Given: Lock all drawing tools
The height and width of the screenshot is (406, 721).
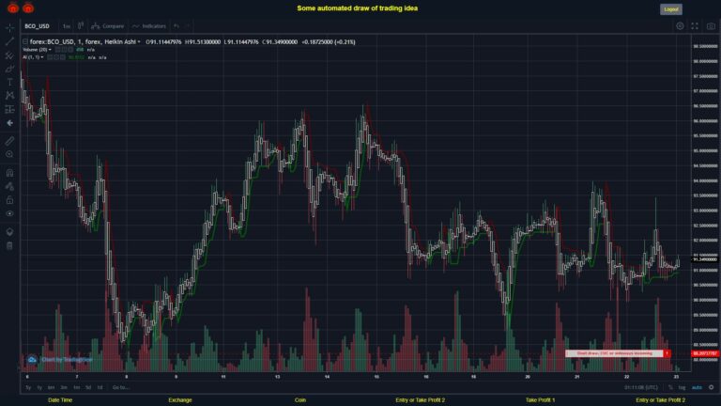Looking at the screenshot, I should tap(9, 200).
